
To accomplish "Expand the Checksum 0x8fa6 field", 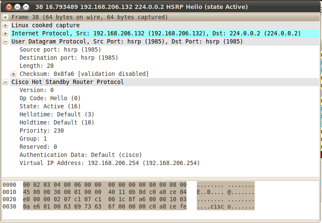I will 13,74.
